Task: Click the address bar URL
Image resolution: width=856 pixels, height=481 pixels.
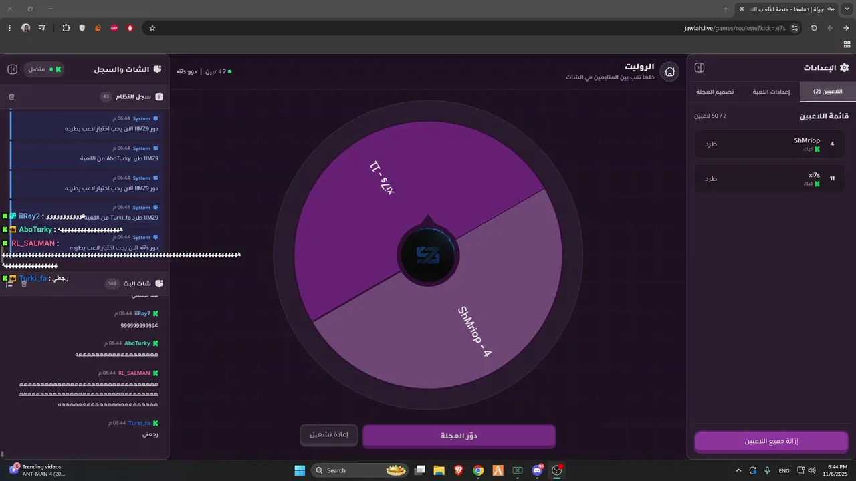Action: (x=734, y=28)
